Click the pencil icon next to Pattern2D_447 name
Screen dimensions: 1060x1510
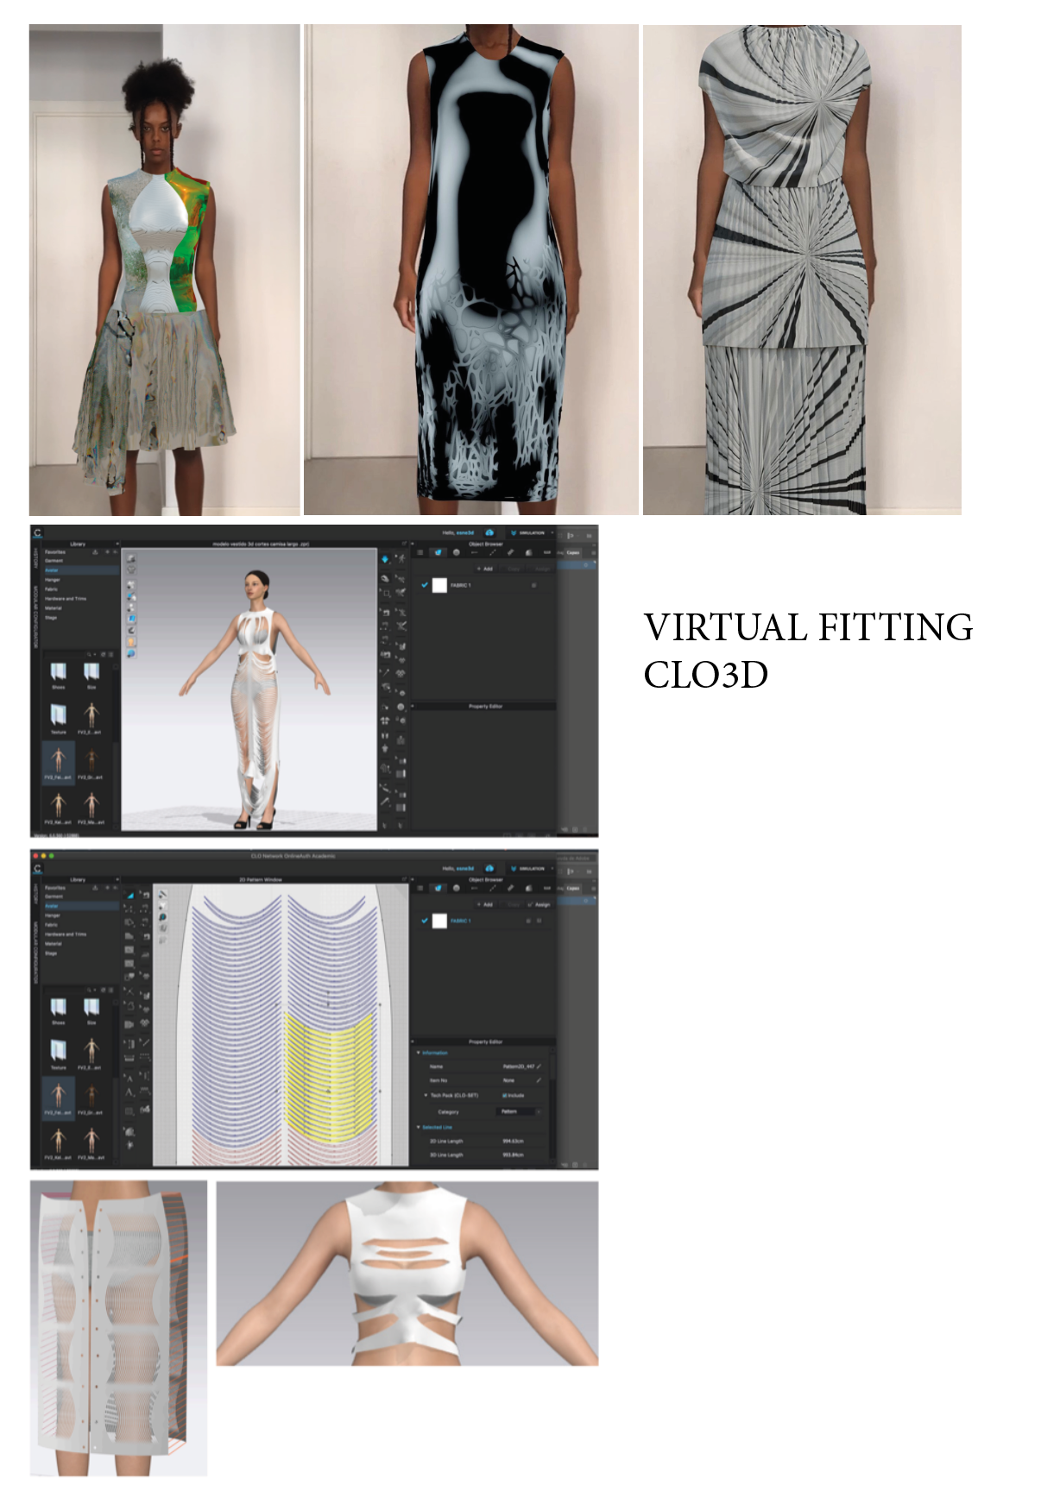tap(539, 1066)
